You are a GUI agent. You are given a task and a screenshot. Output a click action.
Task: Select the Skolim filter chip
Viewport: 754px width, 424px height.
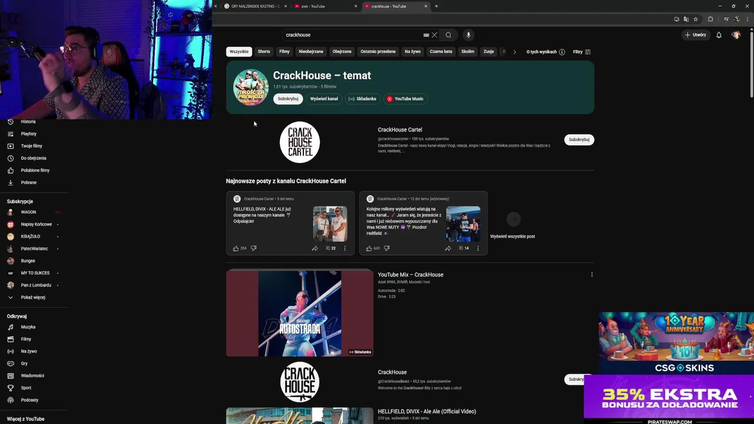point(468,51)
